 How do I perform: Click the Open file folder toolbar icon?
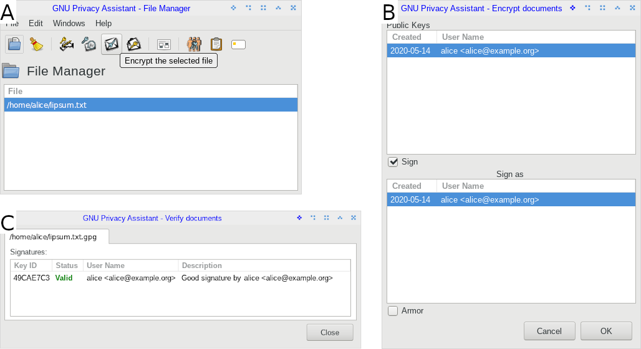(14, 44)
